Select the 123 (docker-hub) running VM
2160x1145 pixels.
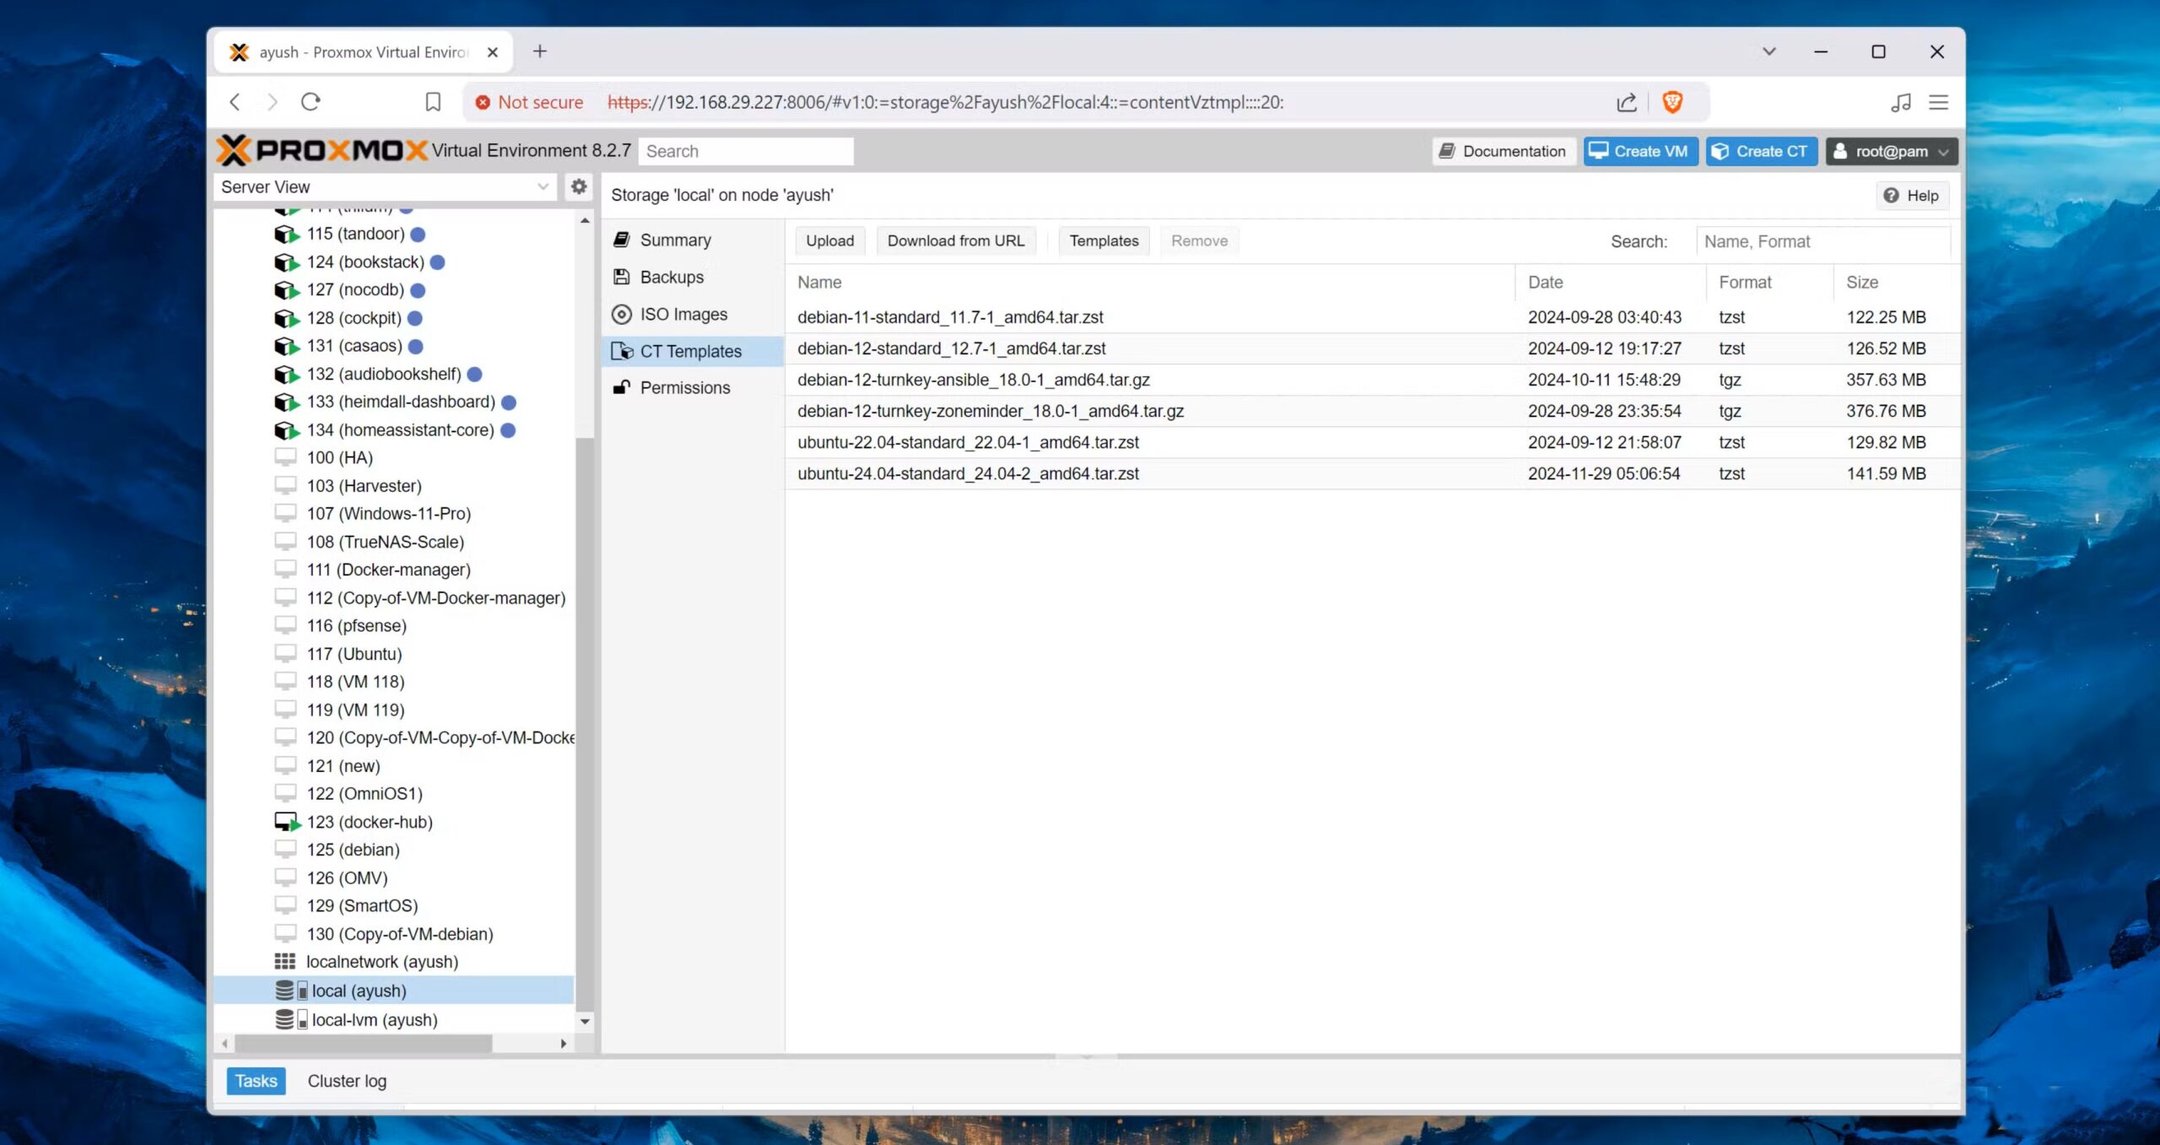tap(370, 821)
